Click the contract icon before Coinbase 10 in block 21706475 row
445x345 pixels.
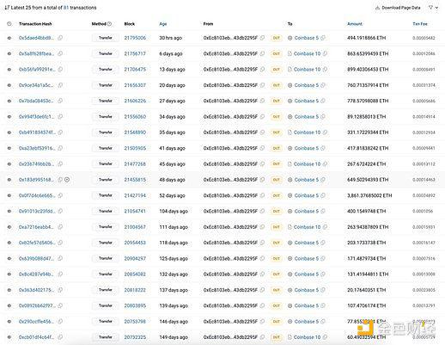(x=290, y=70)
